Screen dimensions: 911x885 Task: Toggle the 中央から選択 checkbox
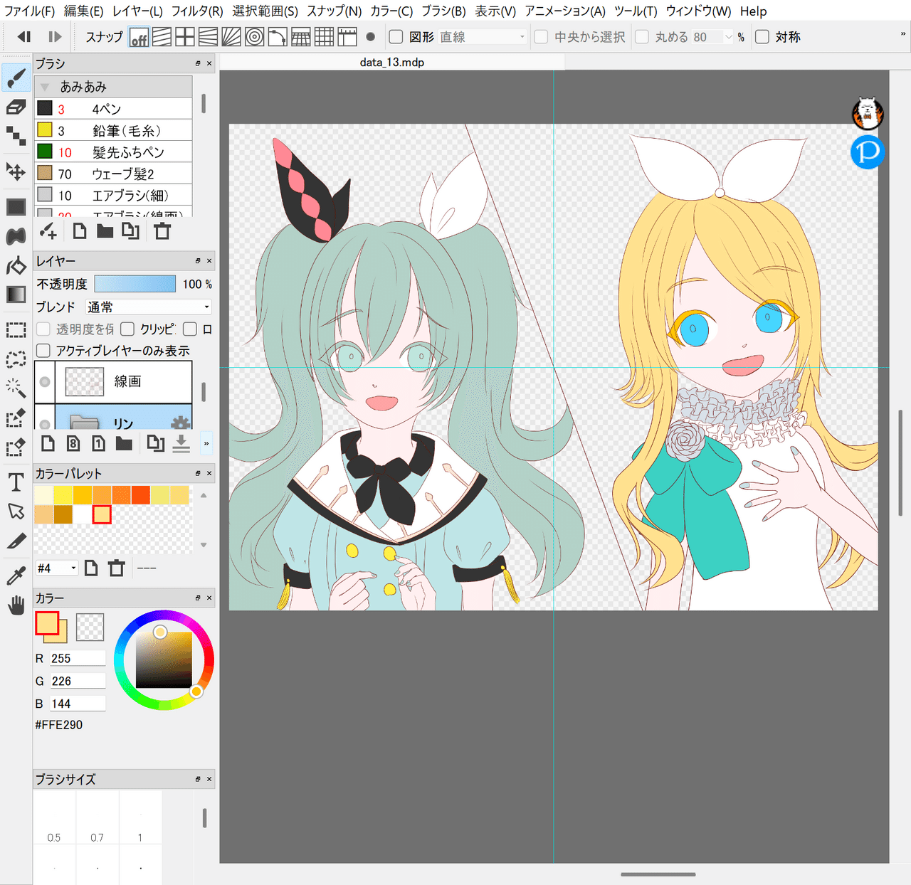(x=542, y=37)
